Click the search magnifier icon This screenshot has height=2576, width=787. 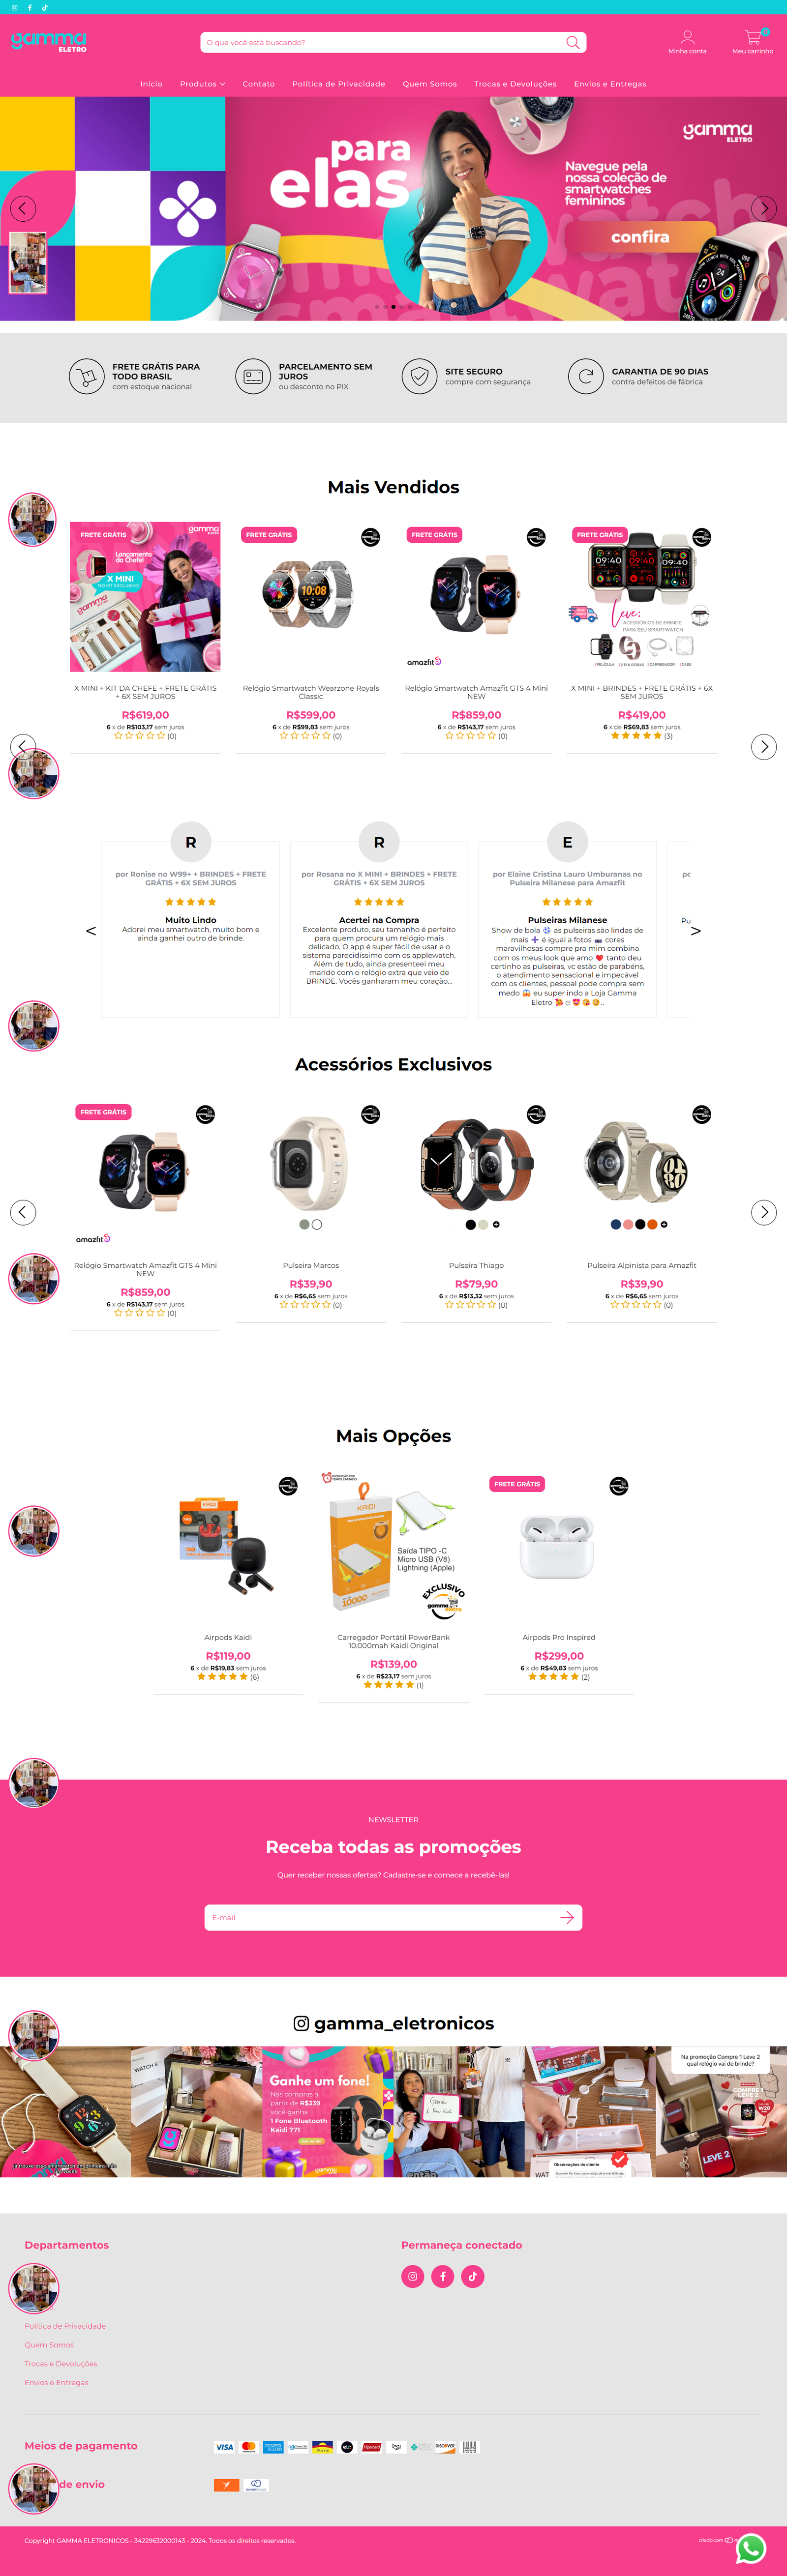pyautogui.click(x=572, y=42)
